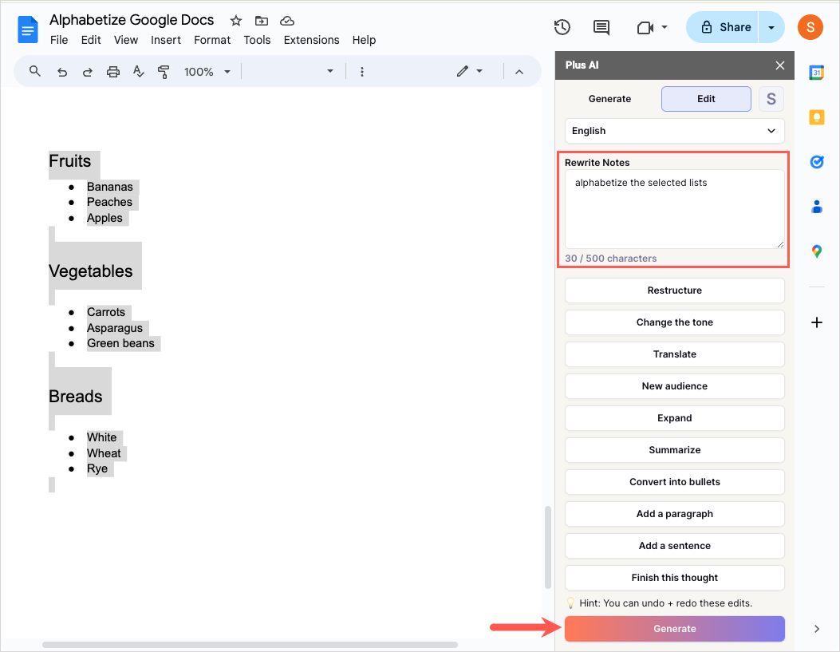Click the Green beans list item
Viewport: 840px width, 652px height.
click(120, 343)
